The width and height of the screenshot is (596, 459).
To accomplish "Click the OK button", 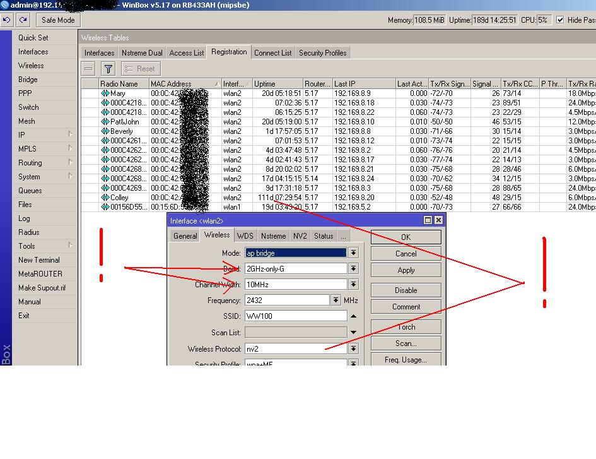I will pyautogui.click(x=406, y=237).
